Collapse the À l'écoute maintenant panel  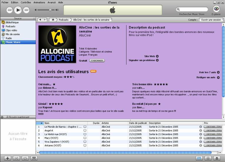coord(2,117)
